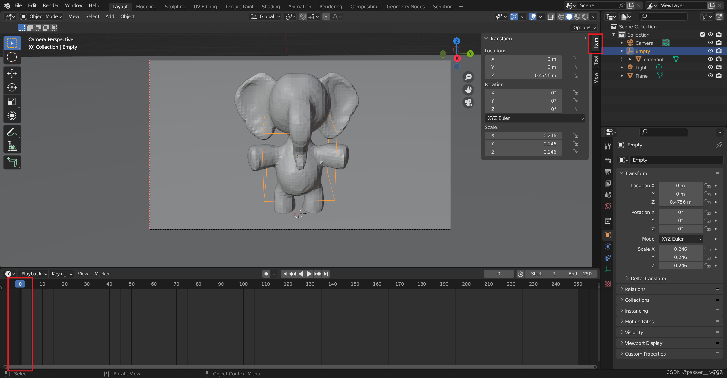The height and width of the screenshot is (378, 727).
Task: Click the Options button
Action: [x=584, y=27]
